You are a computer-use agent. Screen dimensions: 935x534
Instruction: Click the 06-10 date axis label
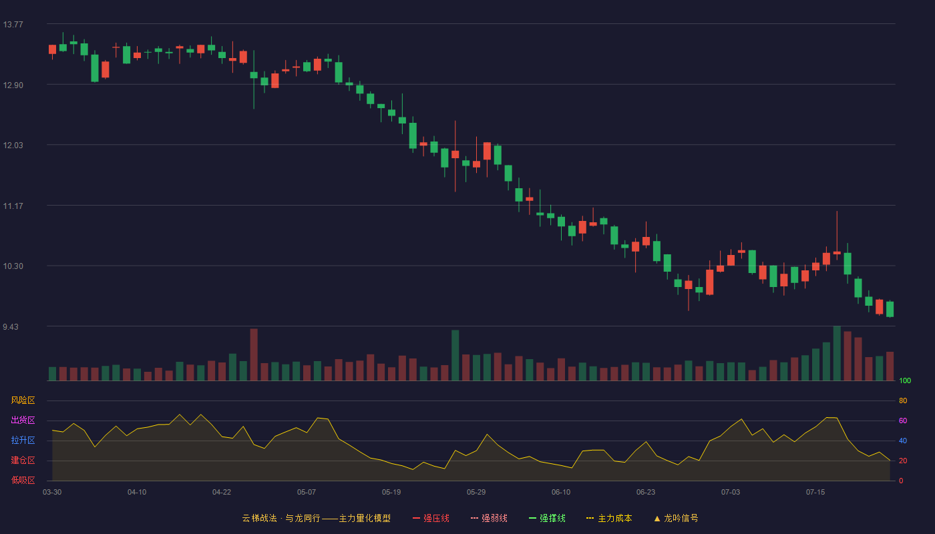(x=561, y=492)
